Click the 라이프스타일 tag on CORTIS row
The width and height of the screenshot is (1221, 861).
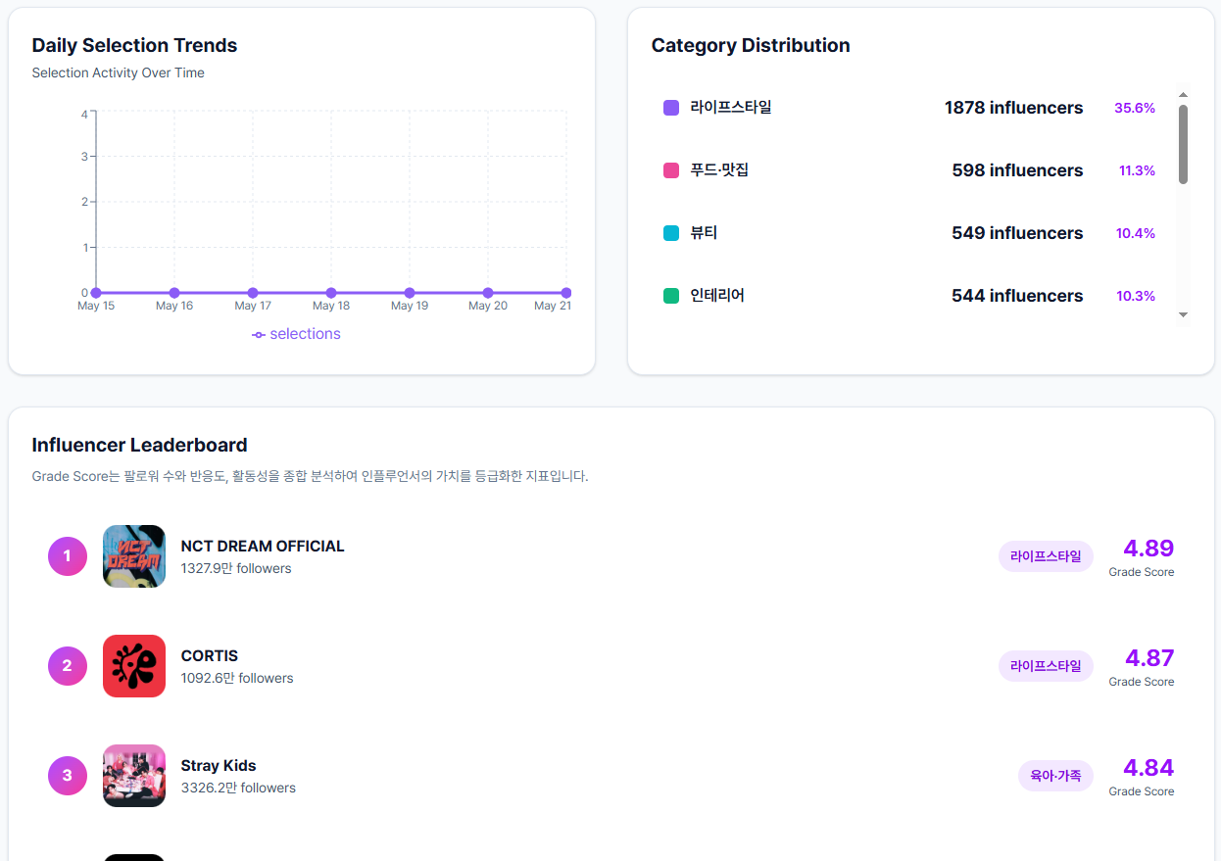click(x=1046, y=666)
